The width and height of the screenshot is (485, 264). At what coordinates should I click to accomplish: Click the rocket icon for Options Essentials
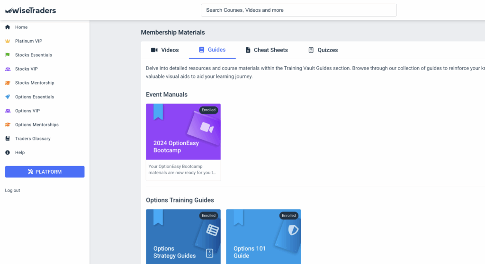click(8, 97)
